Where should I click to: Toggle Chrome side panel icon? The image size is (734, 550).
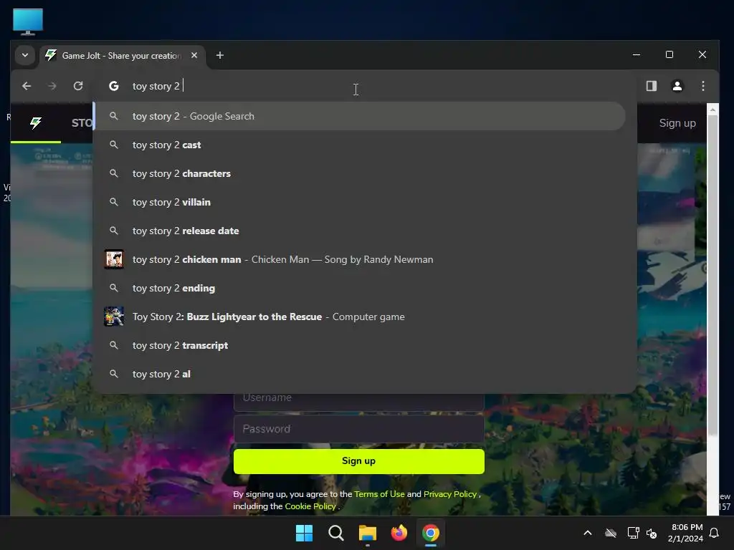(x=651, y=86)
